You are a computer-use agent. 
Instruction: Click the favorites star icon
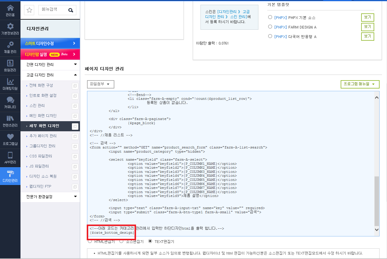(29, 10)
